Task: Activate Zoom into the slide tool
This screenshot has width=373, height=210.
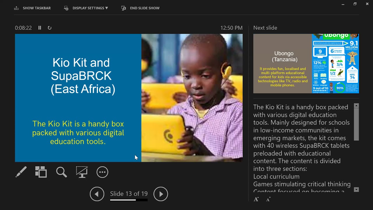Action: click(61, 172)
